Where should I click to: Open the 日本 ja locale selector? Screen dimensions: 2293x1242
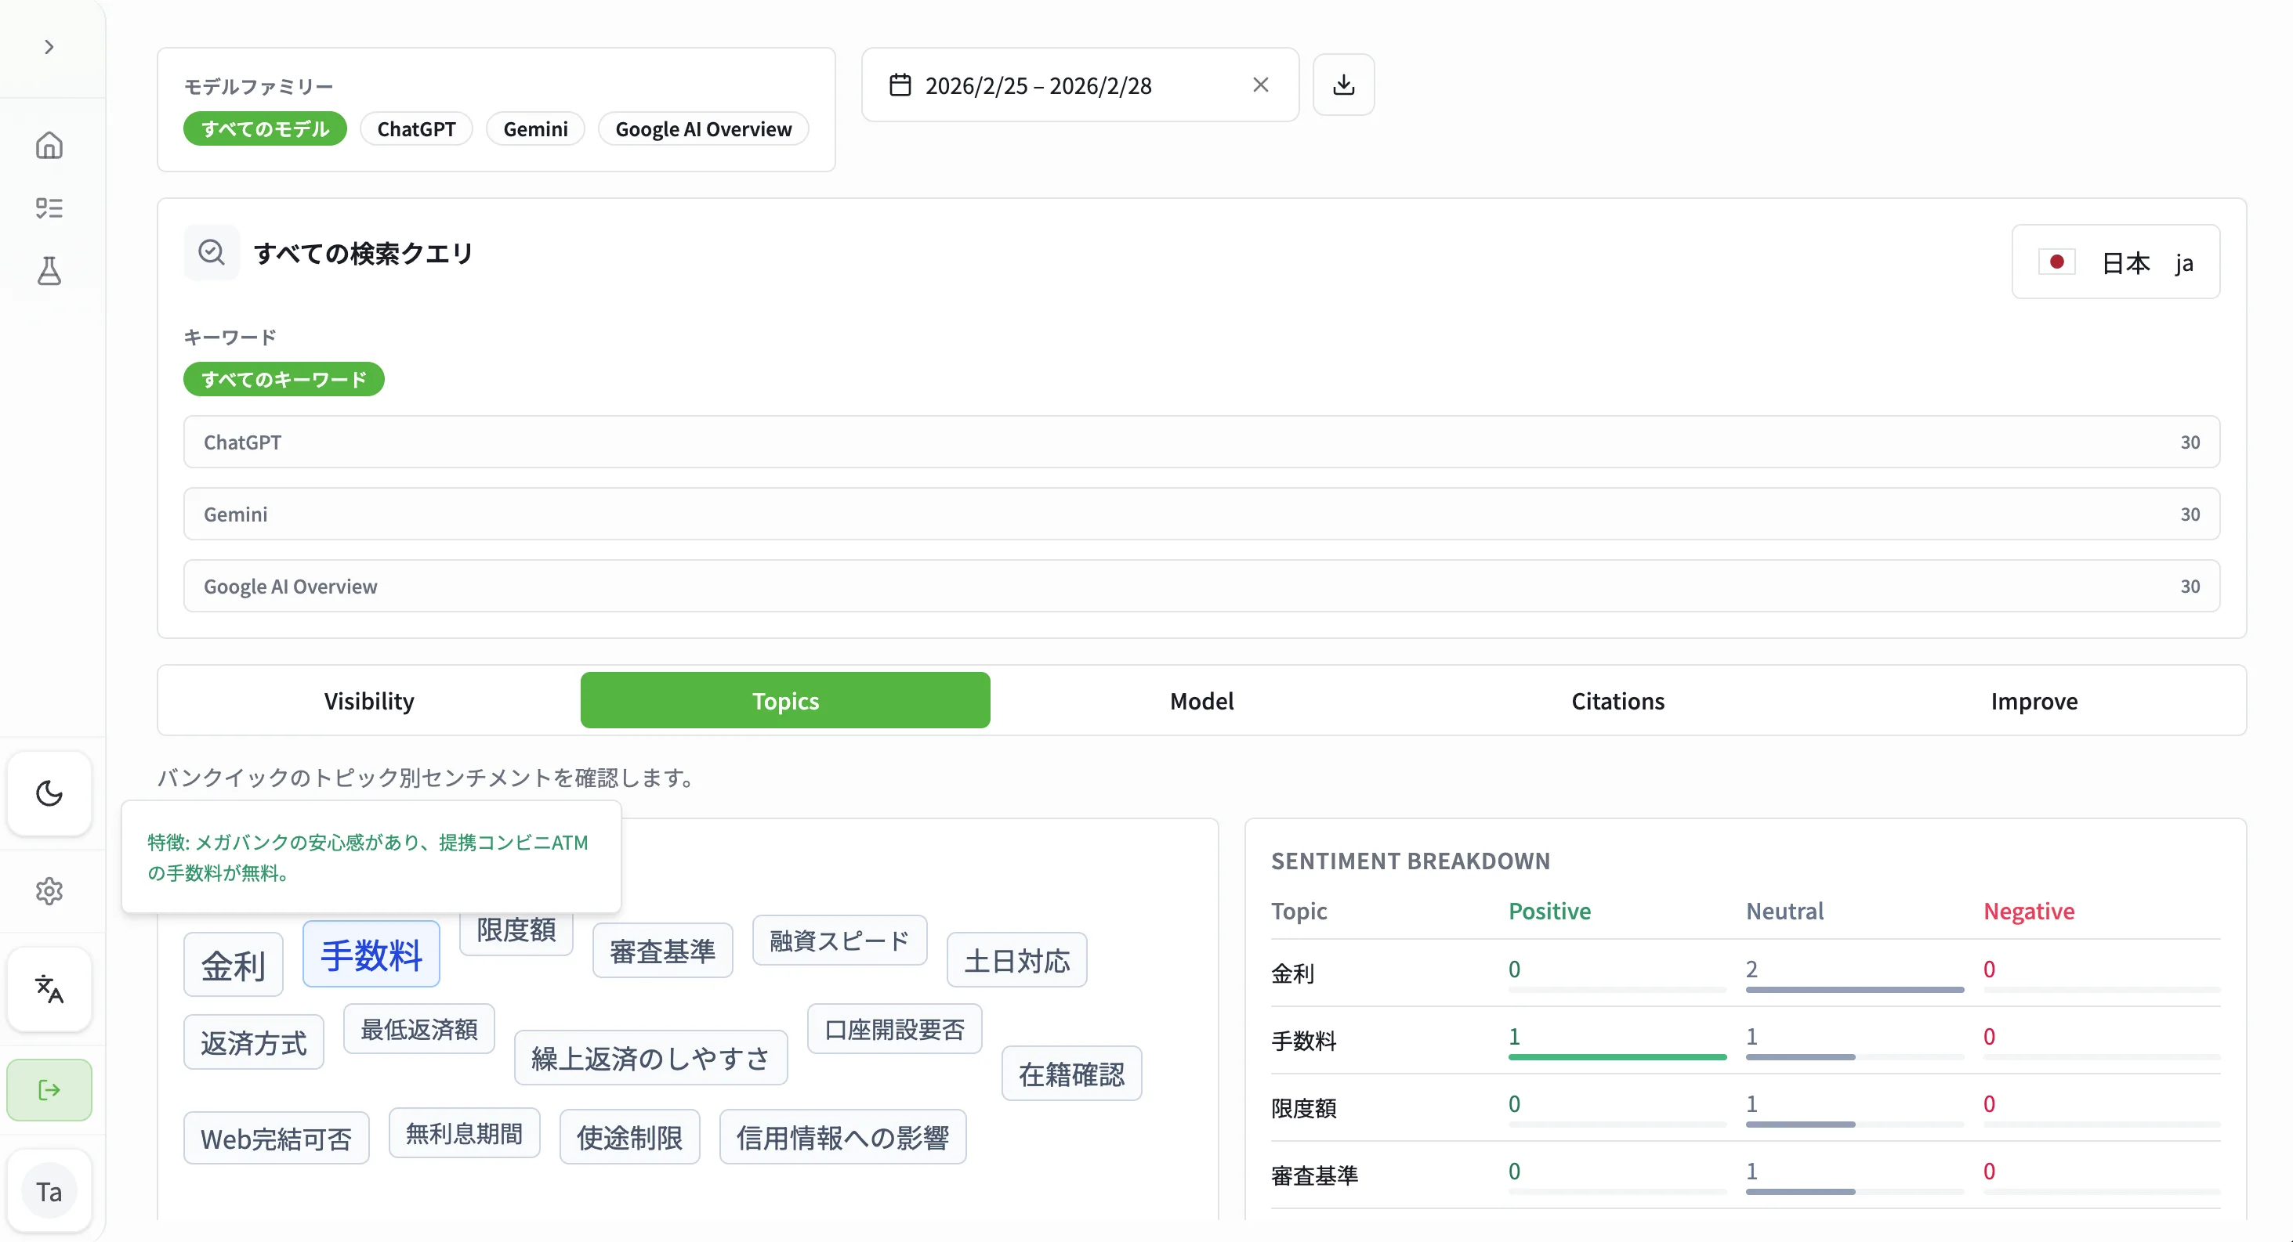[2115, 262]
